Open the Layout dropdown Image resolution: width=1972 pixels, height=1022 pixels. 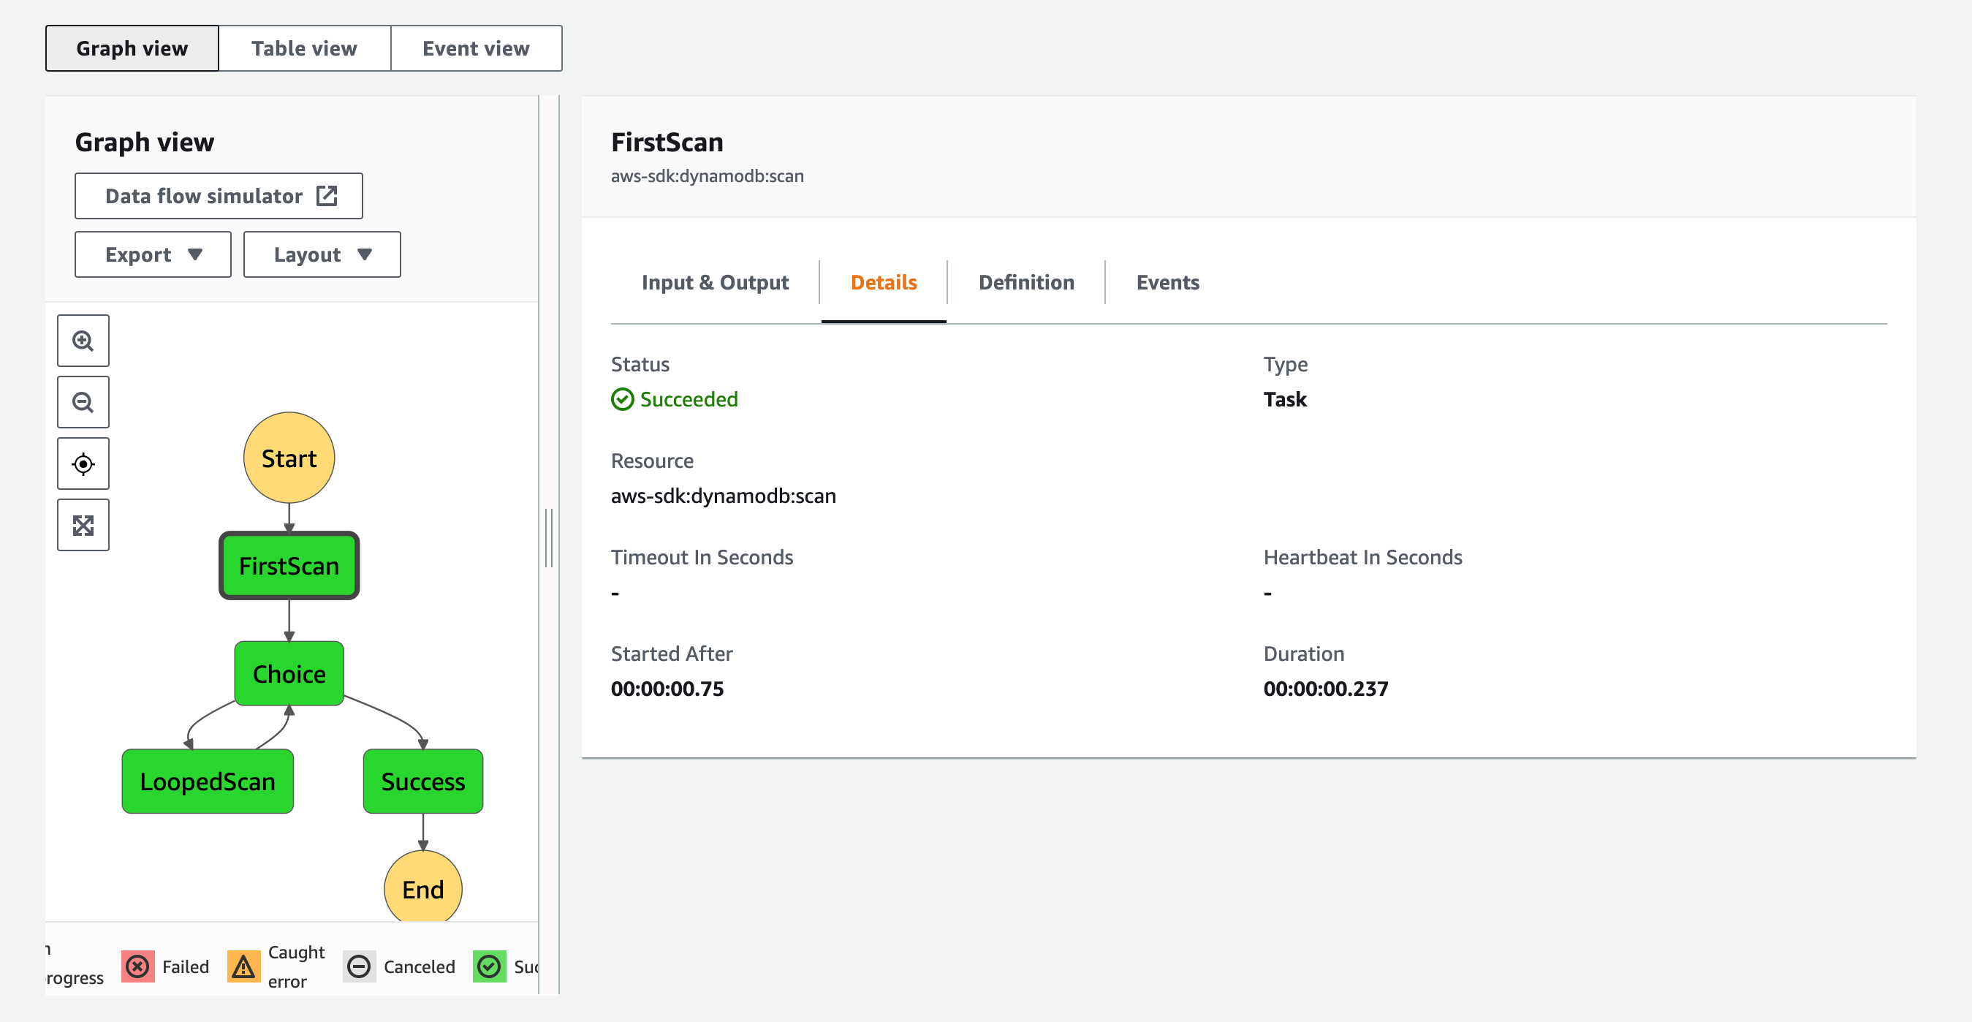322,254
